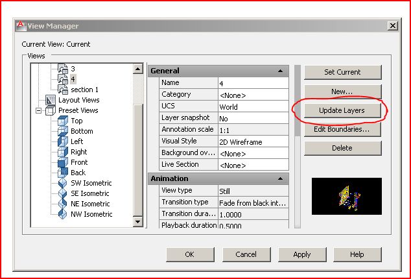The width and height of the screenshot is (411, 279).
Task: Collapse the General properties section
Action: 280,71
